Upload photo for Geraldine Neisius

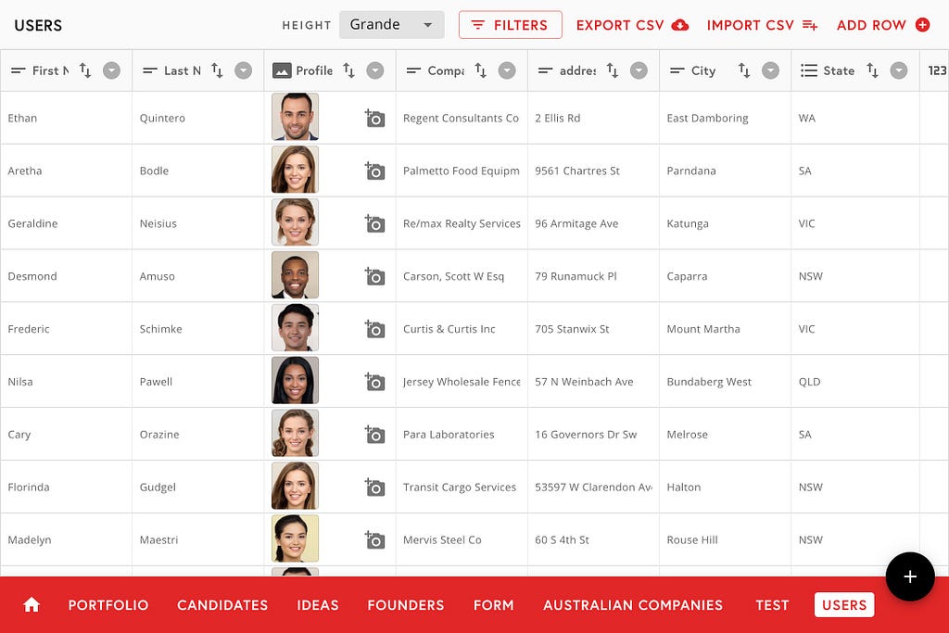pyautogui.click(x=374, y=223)
